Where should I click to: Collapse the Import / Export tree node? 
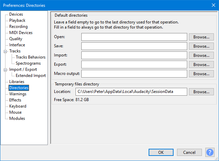click(5, 70)
